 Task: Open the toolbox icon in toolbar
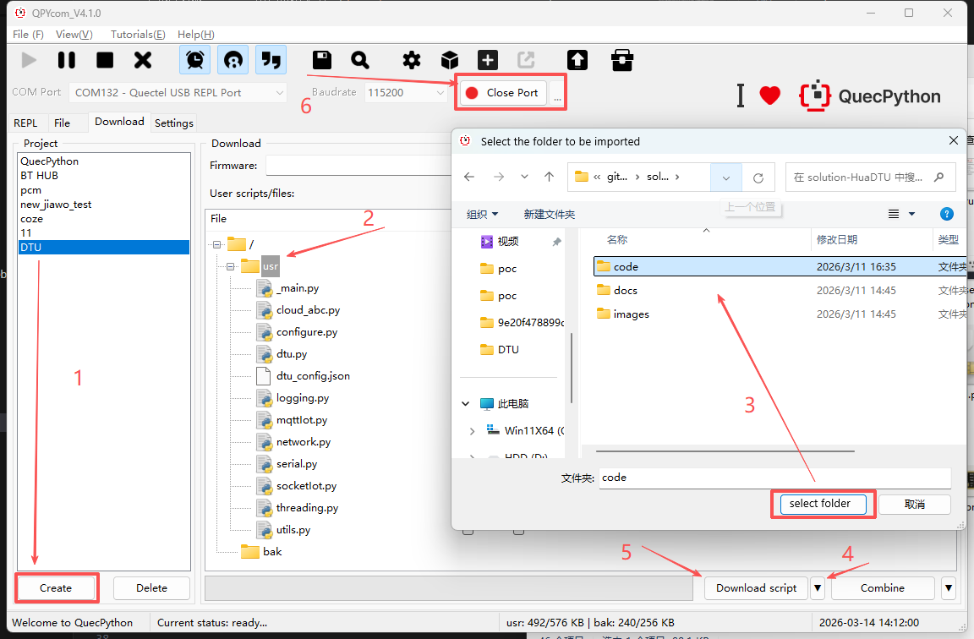(622, 60)
